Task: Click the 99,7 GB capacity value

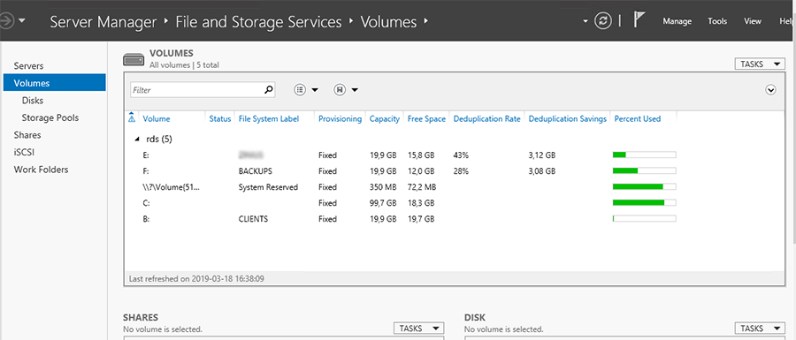Action: click(383, 203)
